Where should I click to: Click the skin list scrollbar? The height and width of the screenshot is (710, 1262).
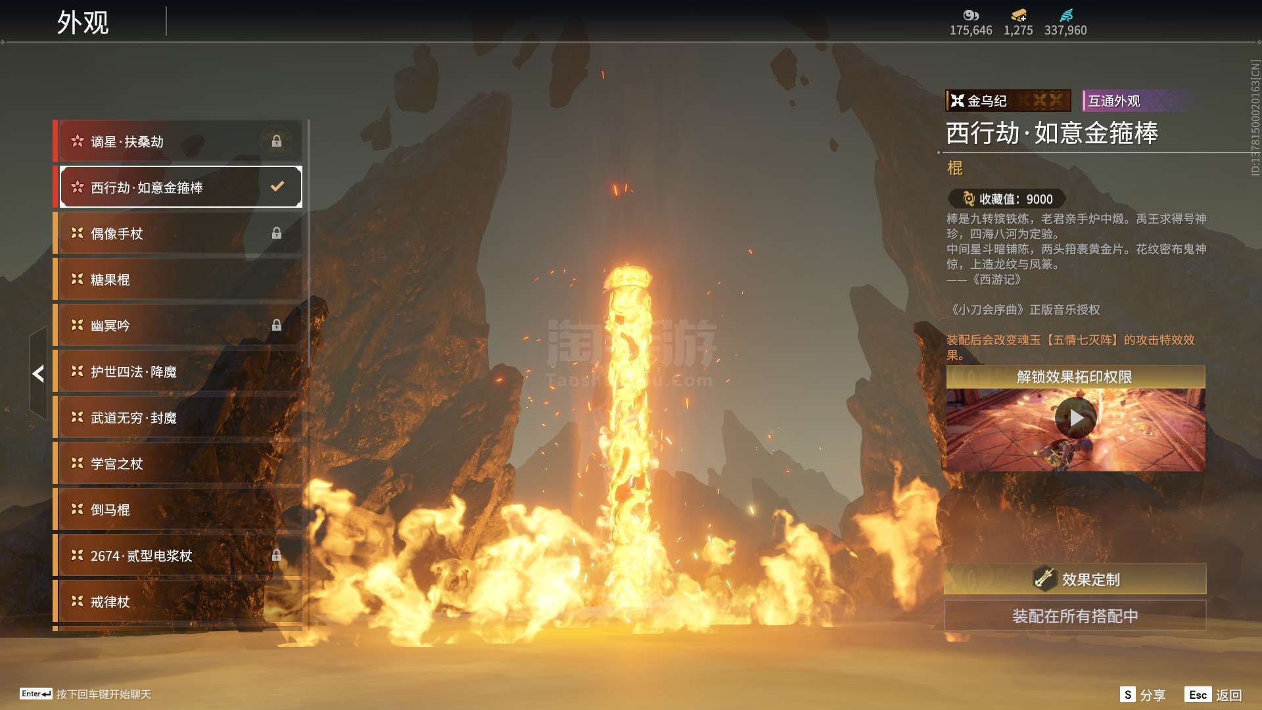click(308, 243)
